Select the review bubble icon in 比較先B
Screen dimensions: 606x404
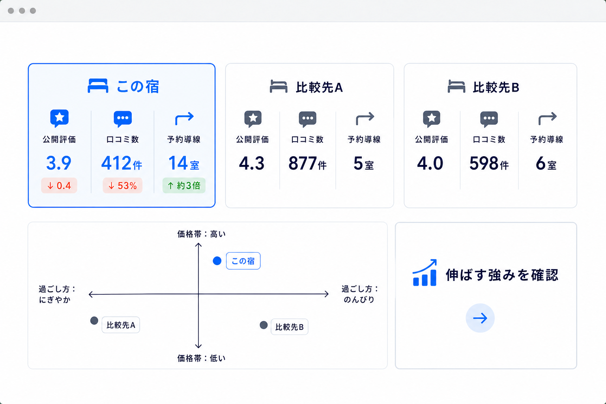pos(489,119)
